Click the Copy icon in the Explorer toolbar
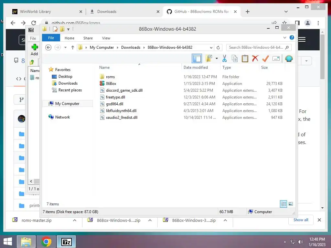This screenshot has width=331, height=248. (235, 58)
